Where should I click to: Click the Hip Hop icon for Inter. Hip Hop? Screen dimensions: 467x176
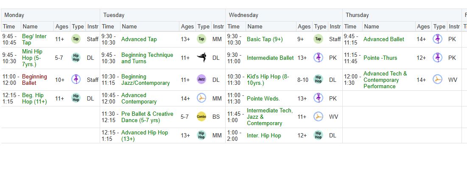tap(318, 136)
